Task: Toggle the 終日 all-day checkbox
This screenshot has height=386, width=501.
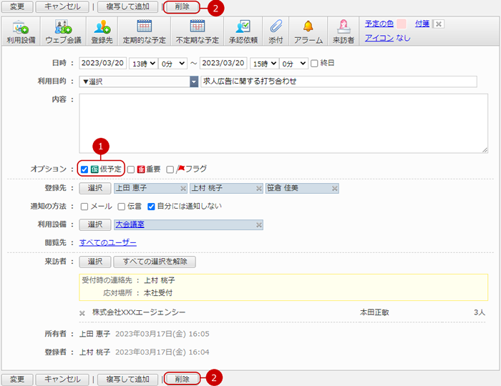Action: point(314,64)
